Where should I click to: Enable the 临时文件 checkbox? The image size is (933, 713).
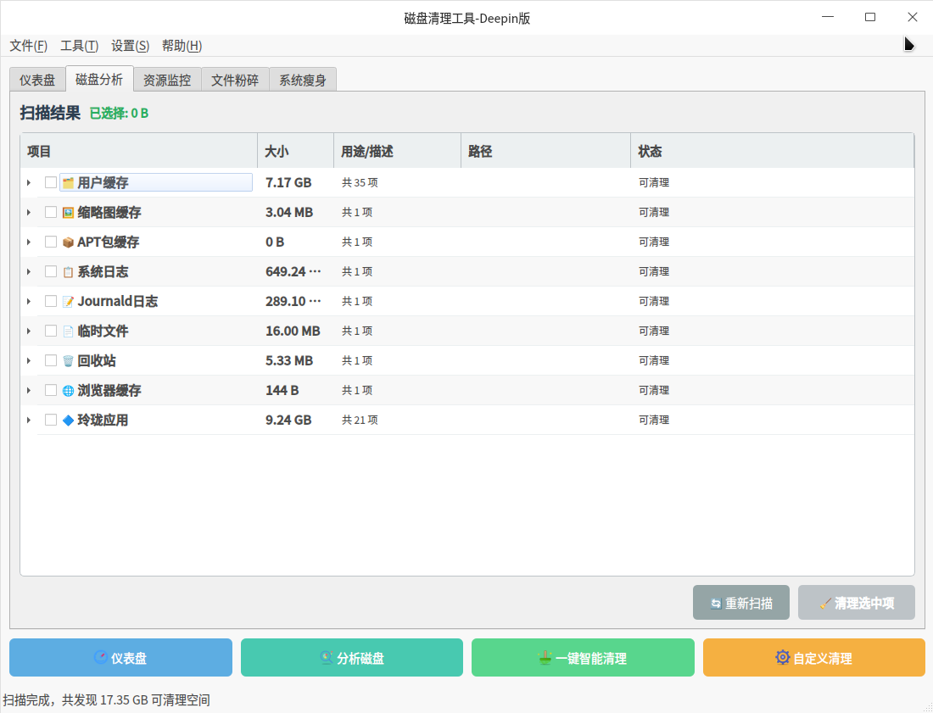pyautogui.click(x=51, y=331)
